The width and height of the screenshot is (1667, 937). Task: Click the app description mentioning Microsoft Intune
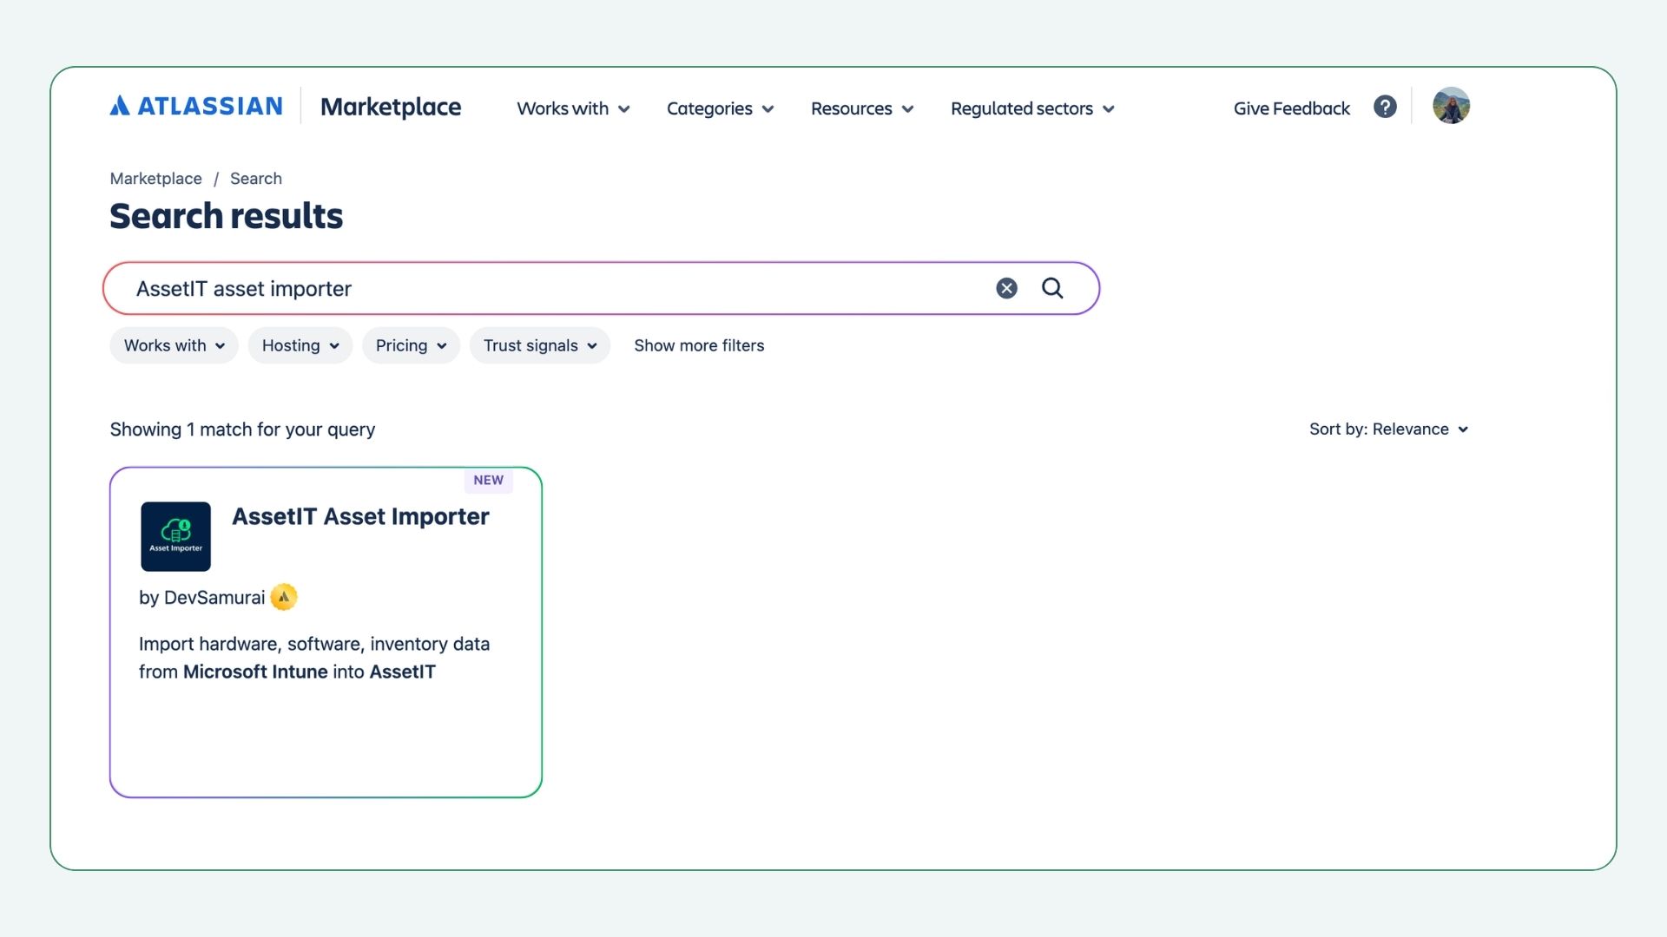(x=314, y=658)
